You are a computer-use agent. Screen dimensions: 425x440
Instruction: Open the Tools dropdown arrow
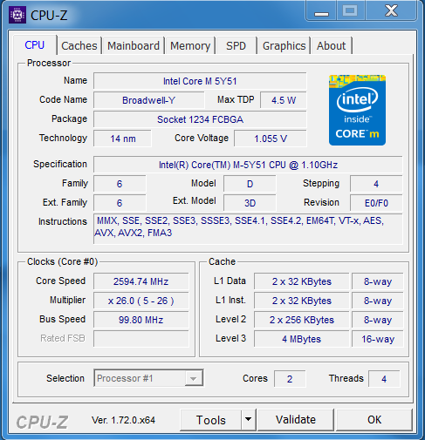248,419
